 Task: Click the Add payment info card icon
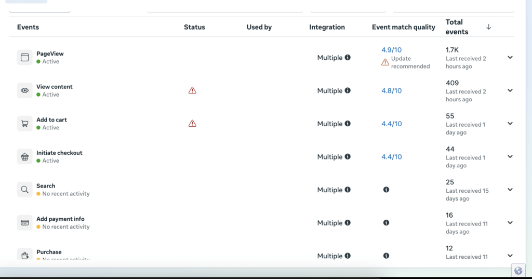[x=25, y=223]
